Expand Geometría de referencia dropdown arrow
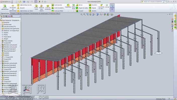Viewport: 177px width, 100px height. pyautogui.click(x=101, y=11)
